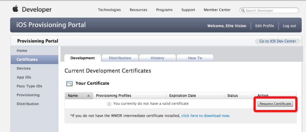Click the warning icon in the certificate row
This screenshot has height=132, width=306.
point(109,104)
